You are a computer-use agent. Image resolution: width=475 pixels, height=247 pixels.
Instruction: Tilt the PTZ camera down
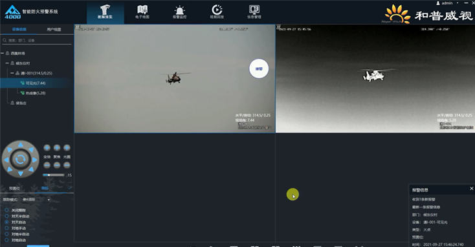(20, 173)
